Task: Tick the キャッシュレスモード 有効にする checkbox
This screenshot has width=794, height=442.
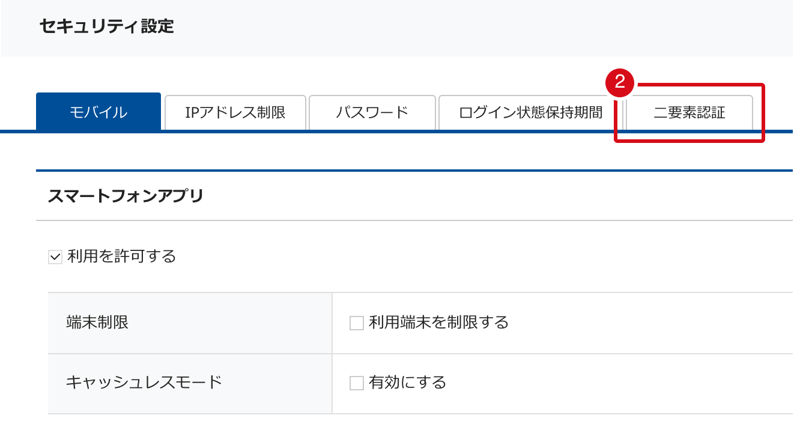Action: coord(357,383)
